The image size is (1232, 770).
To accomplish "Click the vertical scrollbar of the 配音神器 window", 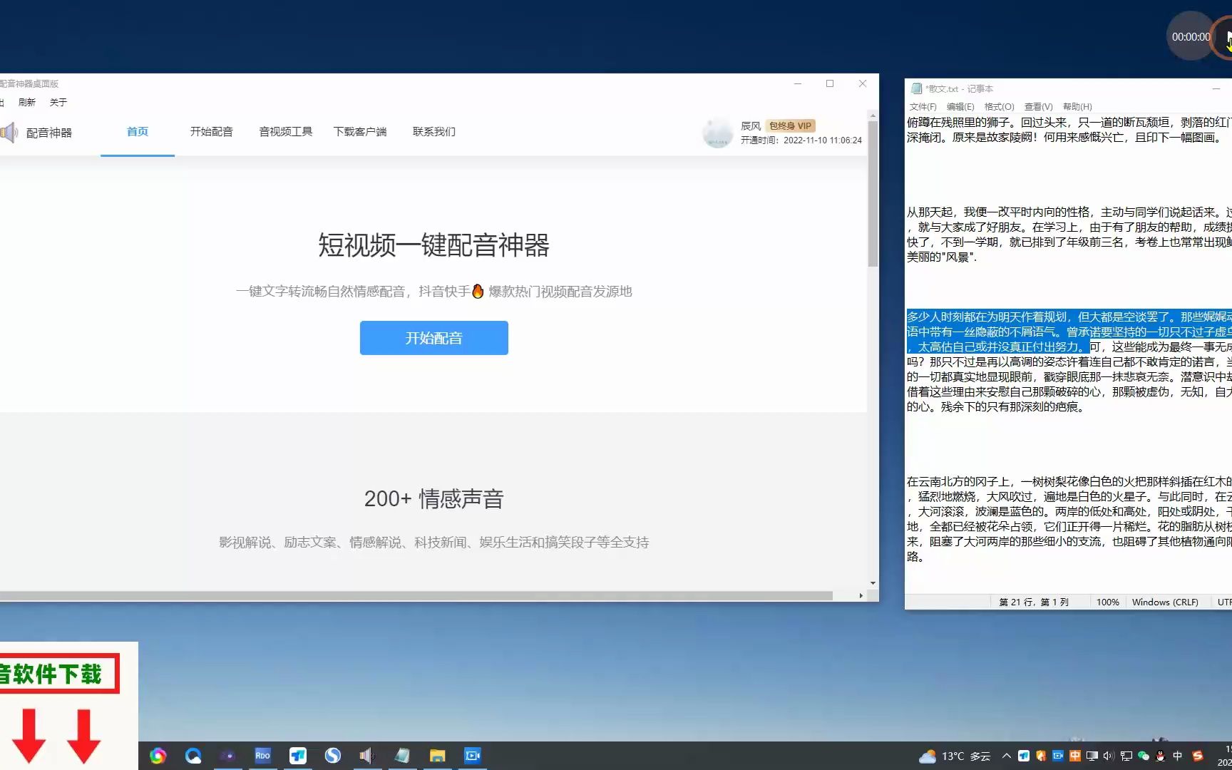I will click(873, 192).
